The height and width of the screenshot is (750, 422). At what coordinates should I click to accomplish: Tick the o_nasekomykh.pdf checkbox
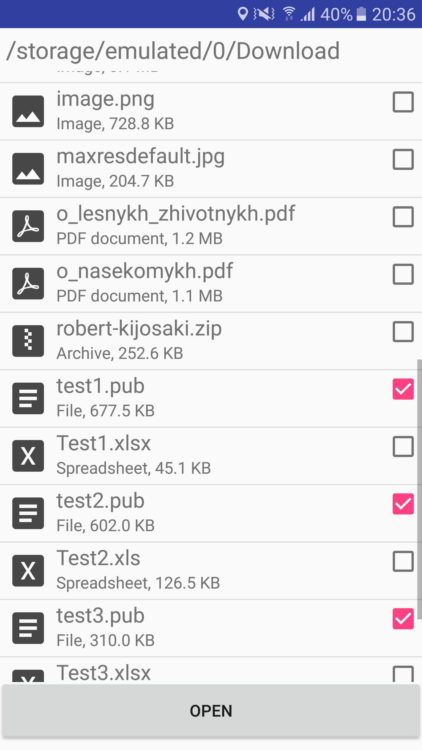pyautogui.click(x=403, y=274)
